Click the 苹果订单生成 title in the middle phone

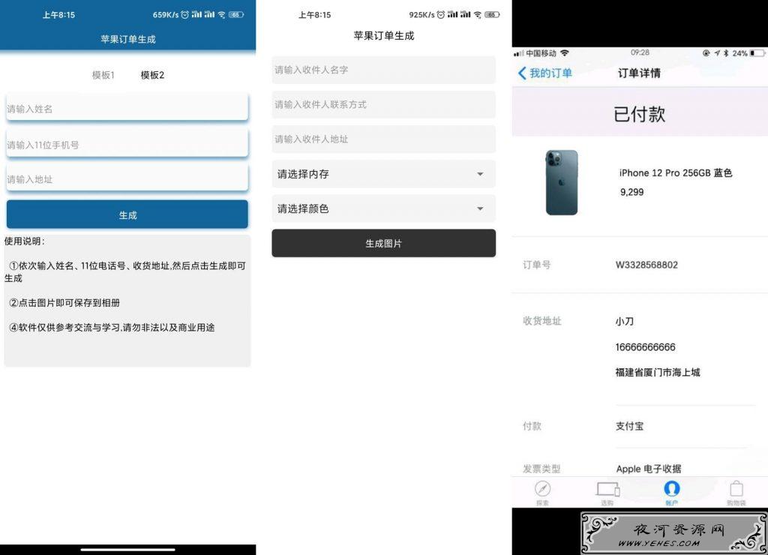tap(384, 36)
